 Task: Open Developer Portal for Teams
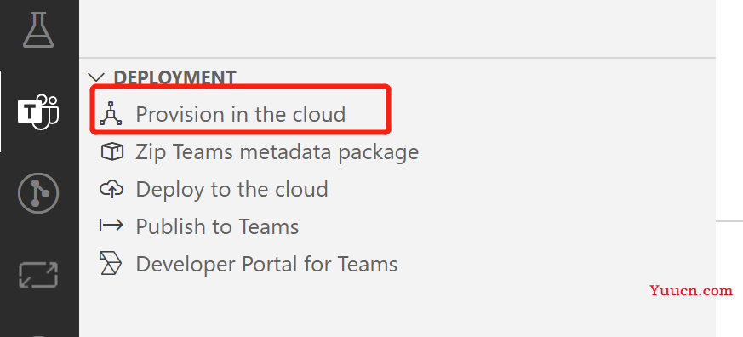266,264
